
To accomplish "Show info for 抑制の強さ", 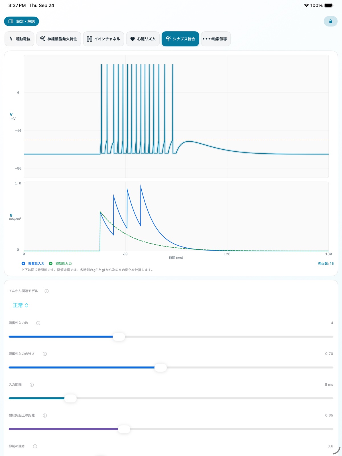I will 35,446.
